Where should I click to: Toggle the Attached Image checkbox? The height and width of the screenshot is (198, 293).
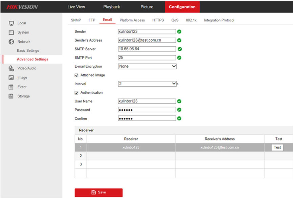tap(76, 75)
